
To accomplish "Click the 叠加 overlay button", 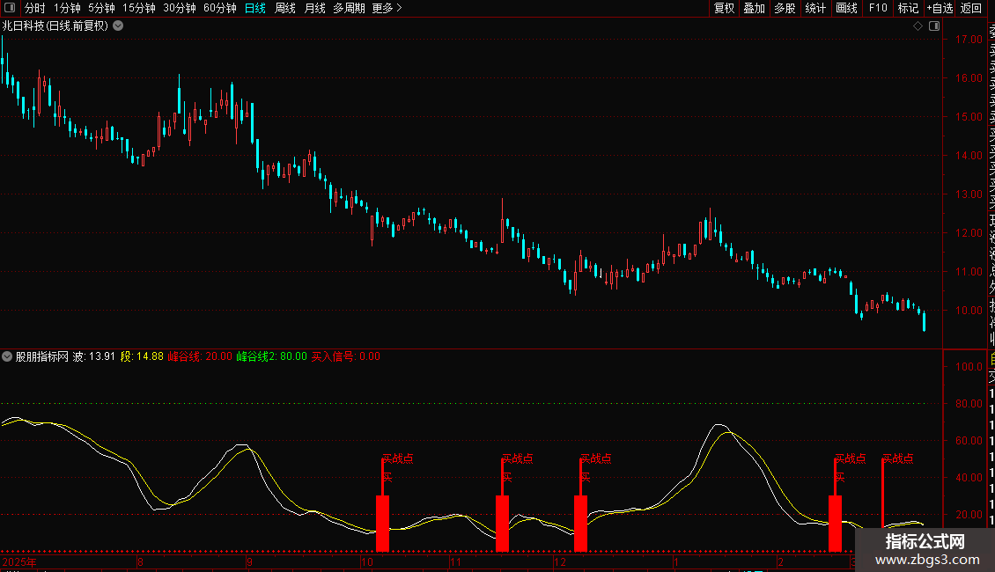I will click(x=755, y=8).
